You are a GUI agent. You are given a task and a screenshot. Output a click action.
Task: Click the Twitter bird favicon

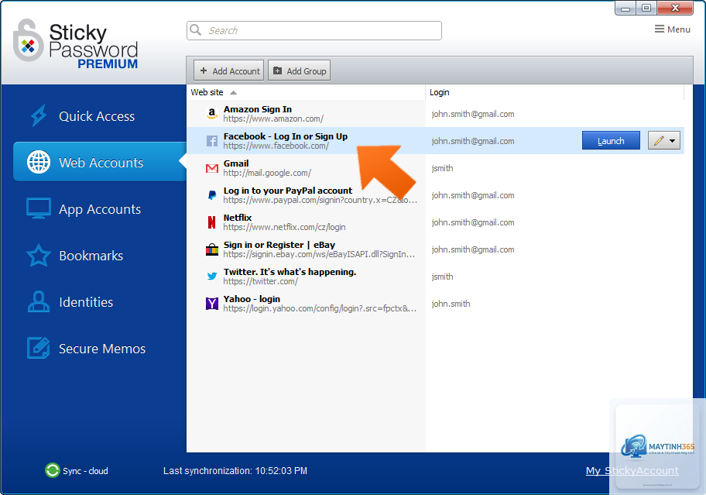(x=211, y=276)
